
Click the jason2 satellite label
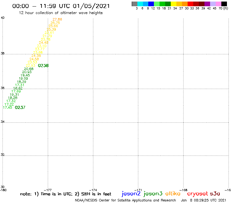click(x=131, y=194)
